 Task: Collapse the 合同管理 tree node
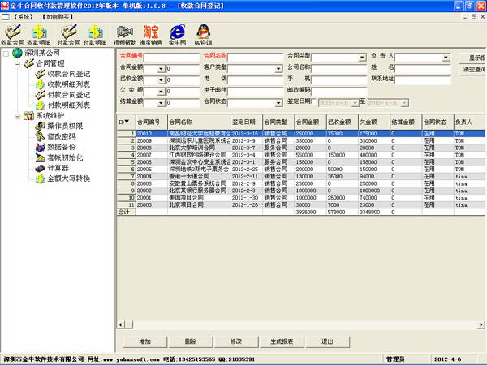pos(18,64)
